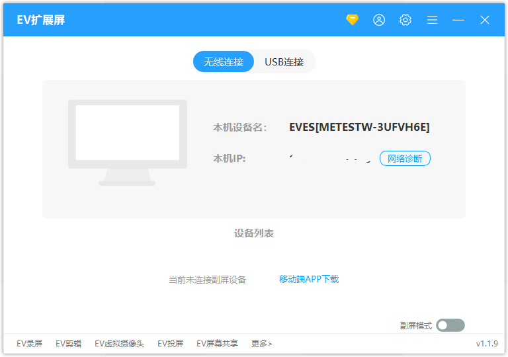Click the 本机设备名 label
The height and width of the screenshot is (357, 508).
[x=239, y=128]
